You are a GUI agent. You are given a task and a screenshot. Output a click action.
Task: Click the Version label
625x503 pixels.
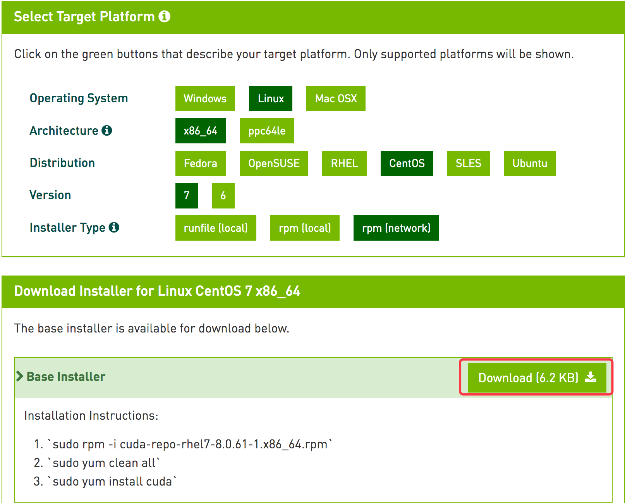tap(50, 195)
